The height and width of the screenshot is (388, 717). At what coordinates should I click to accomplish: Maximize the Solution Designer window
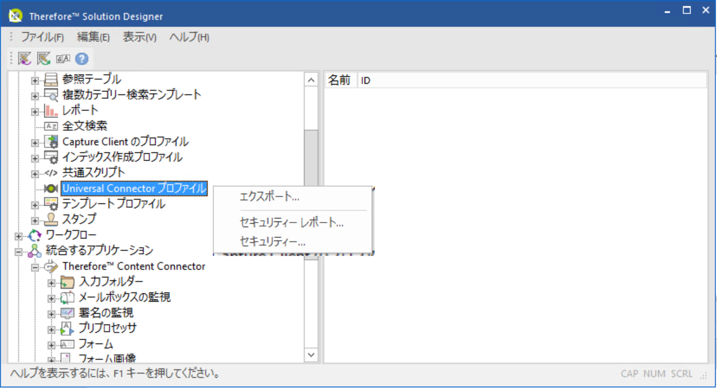tap(686, 10)
